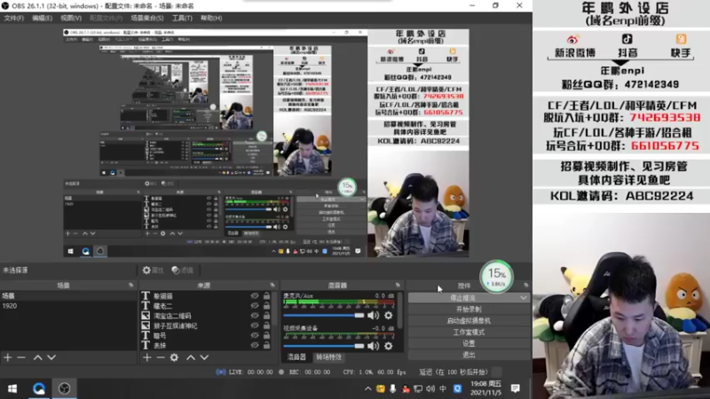Click the 开始录制 button
The height and width of the screenshot is (399, 710).
coord(469,309)
